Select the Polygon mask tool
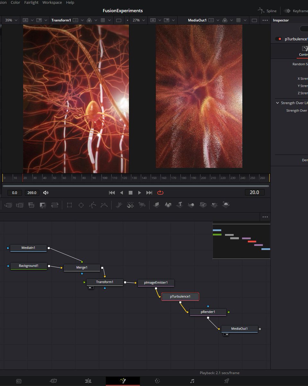308x386 pixels. pos(92,205)
